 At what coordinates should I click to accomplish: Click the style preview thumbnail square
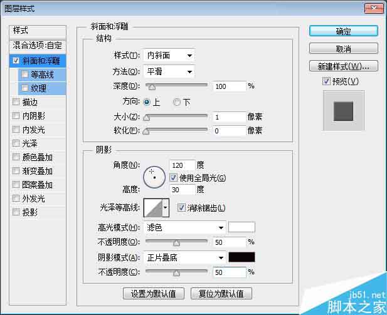(343, 111)
